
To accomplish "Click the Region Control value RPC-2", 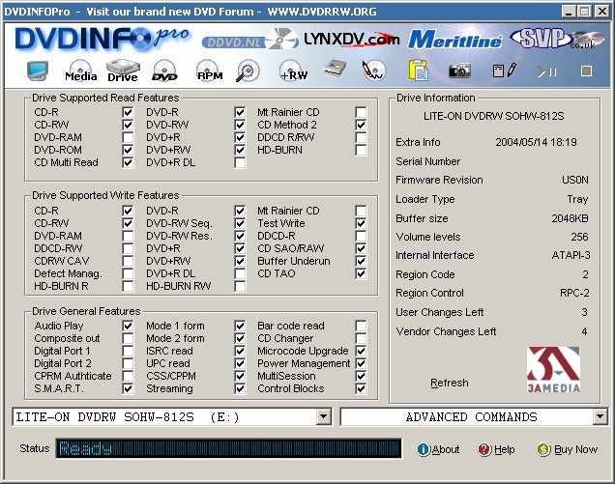I will point(574,293).
